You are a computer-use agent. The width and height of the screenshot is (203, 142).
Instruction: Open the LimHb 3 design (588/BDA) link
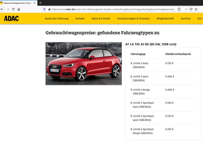click(x=141, y=91)
